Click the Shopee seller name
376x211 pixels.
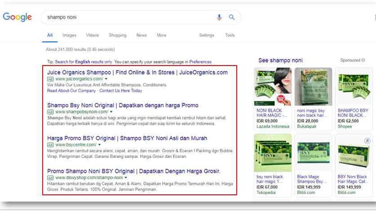coord(345,126)
